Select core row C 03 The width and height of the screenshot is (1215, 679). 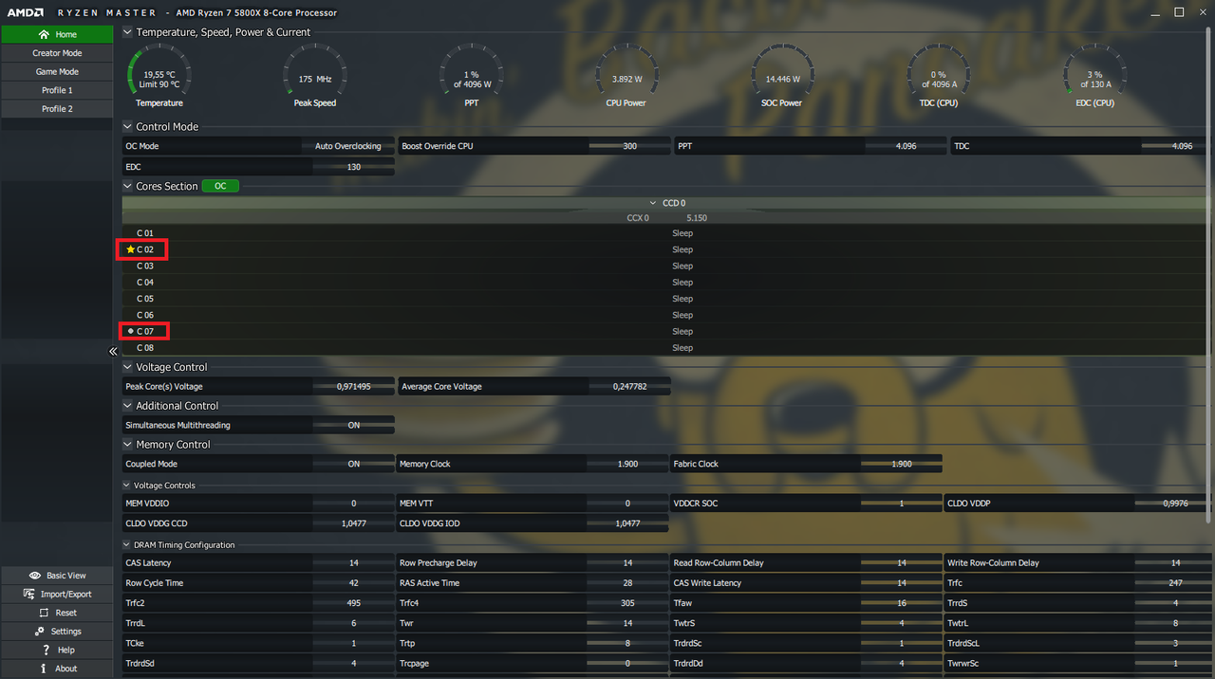pos(668,266)
